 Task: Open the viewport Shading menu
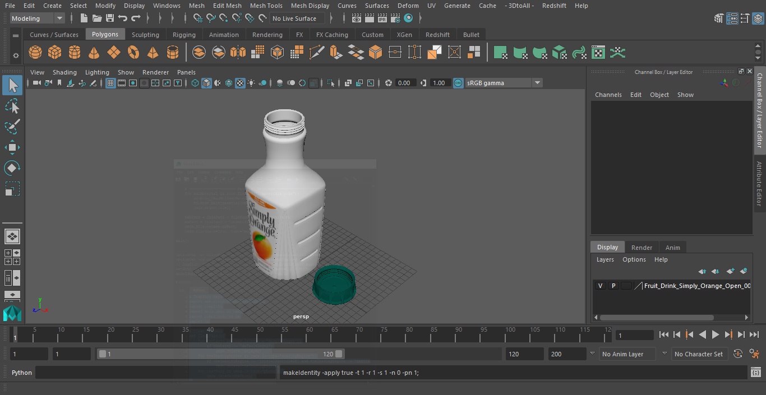(64, 72)
